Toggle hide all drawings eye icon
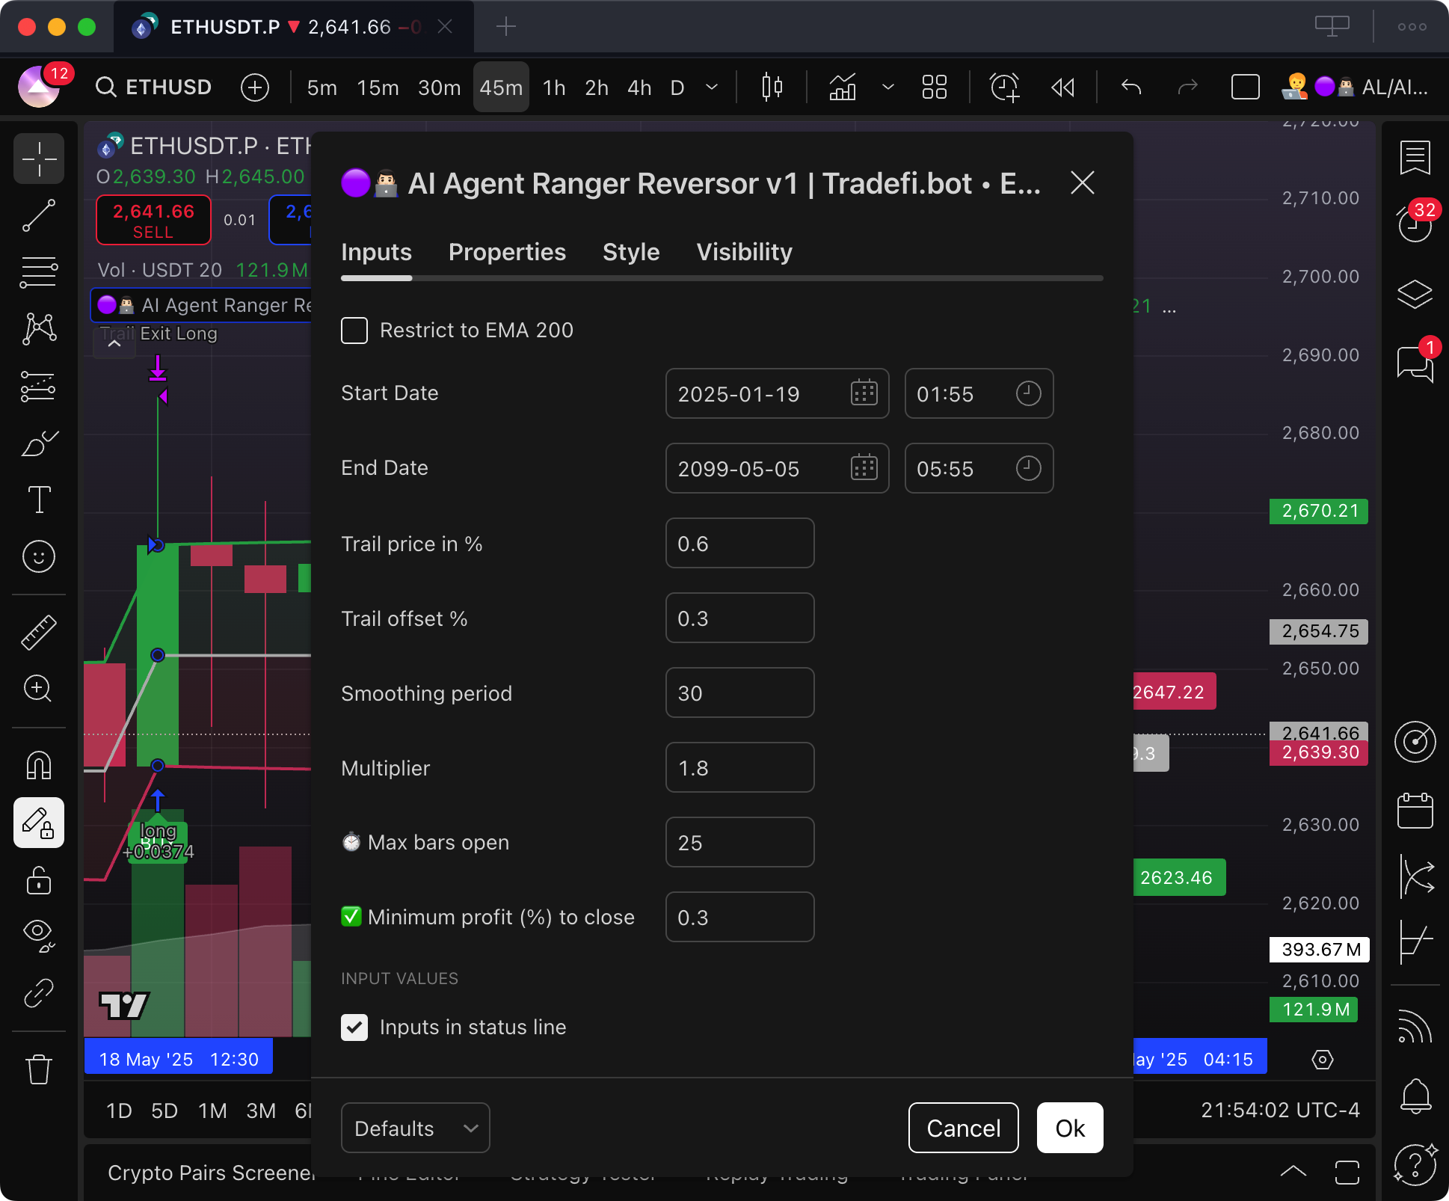The height and width of the screenshot is (1201, 1449). [39, 934]
